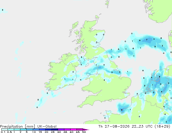Viewport: 172px width, 133px height.
Task: Select the legend swatch between 40 and 45
Action: click(x=74, y=129)
